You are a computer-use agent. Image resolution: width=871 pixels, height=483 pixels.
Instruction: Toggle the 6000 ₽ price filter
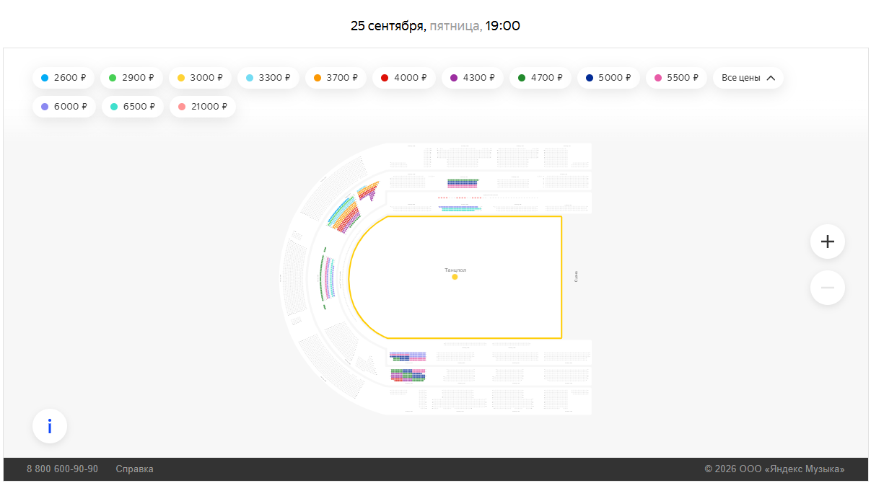coord(64,107)
